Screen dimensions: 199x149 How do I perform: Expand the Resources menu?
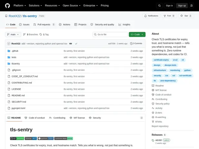point(52,6)
